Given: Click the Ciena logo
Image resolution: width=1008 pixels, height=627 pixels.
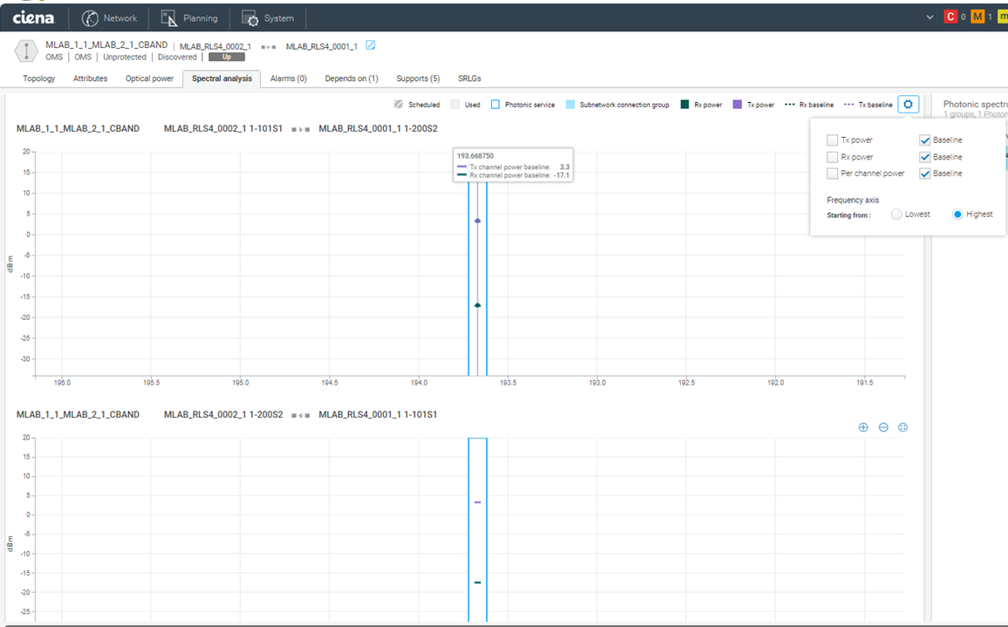Looking at the screenshot, I should coord(33,18).
